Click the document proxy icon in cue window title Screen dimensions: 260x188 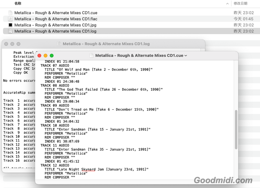pos(91,56)
